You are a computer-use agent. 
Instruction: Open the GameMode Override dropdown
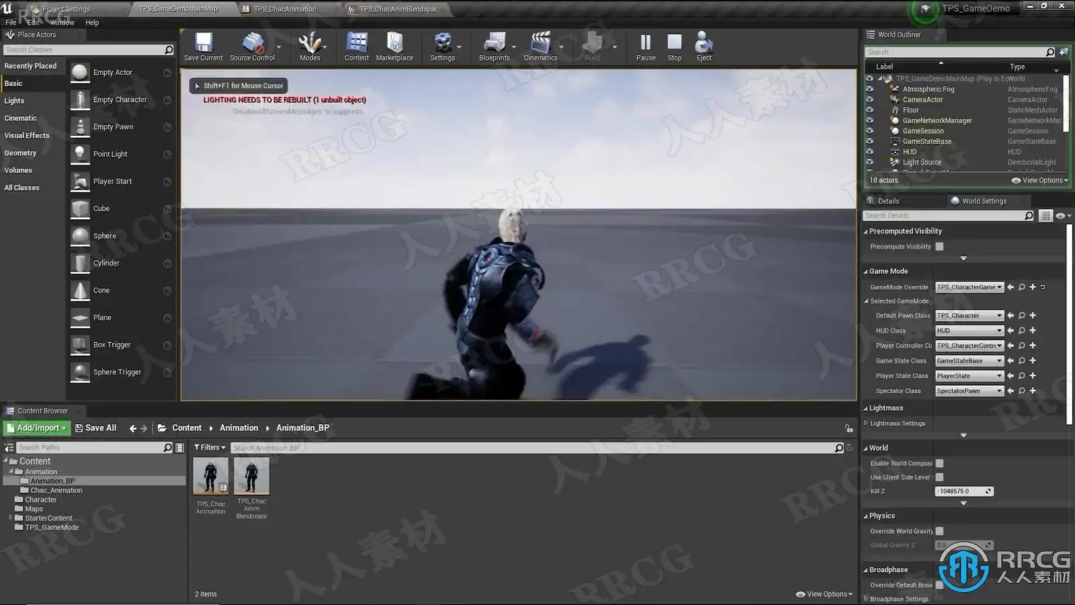970,287
